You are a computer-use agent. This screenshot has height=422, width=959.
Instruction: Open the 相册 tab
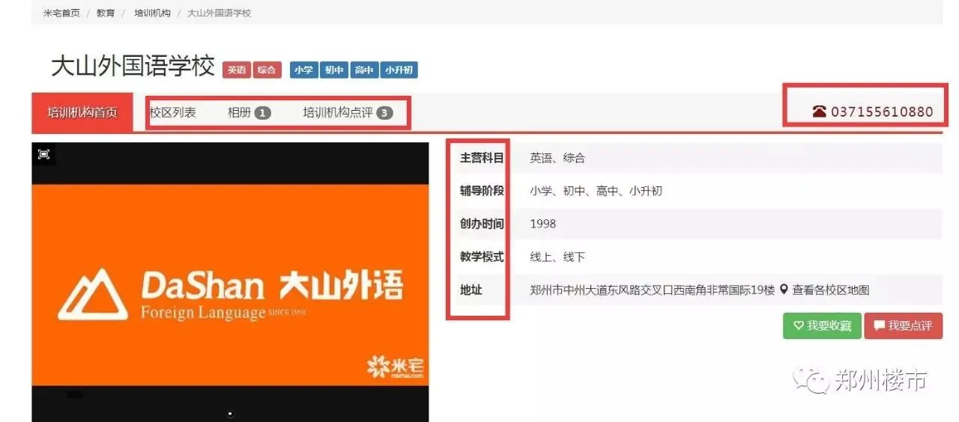249,113
